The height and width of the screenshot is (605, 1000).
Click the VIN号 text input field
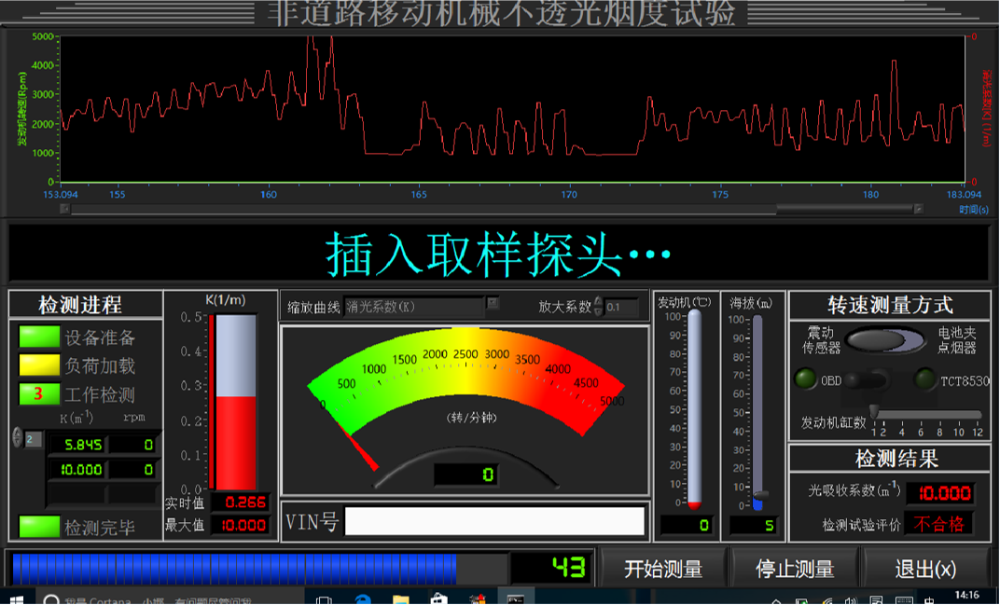[x=494, y=521]
